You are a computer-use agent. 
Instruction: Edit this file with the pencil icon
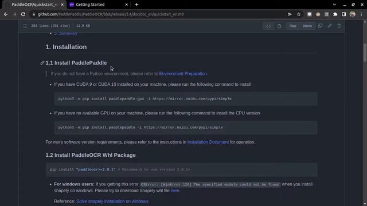(x=330, y=26)
